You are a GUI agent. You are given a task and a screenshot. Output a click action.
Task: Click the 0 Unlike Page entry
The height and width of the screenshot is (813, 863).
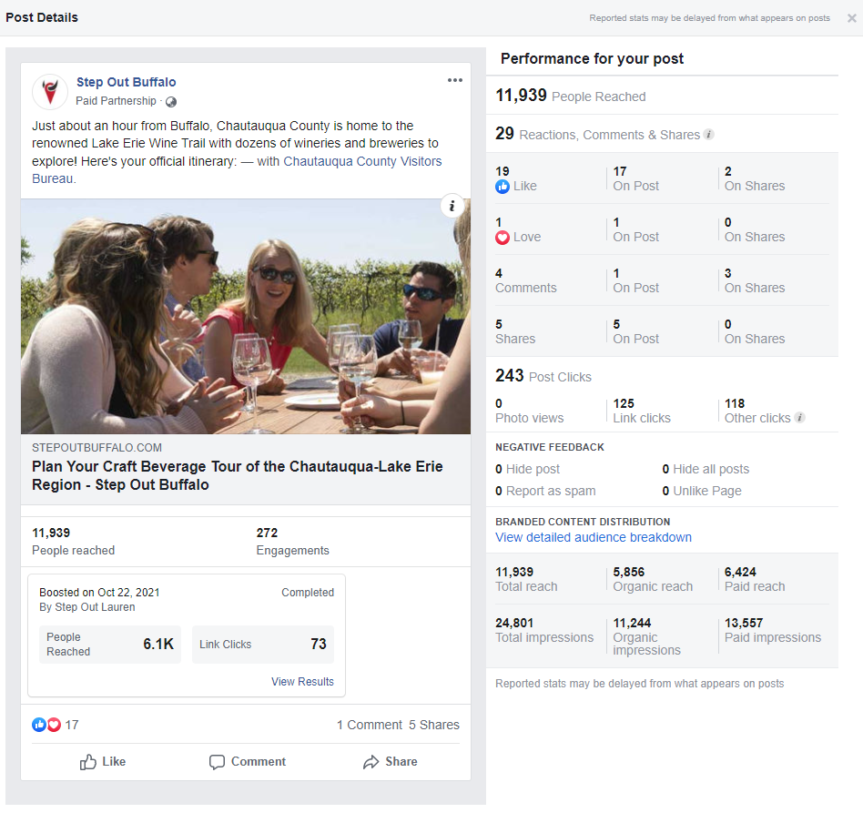pyautogui.click(x=702, y=491)
